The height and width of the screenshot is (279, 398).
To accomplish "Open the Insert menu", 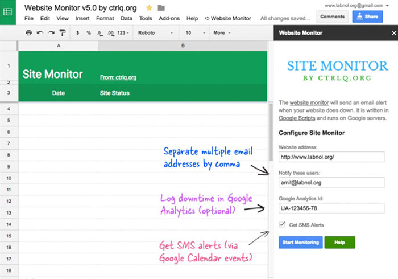I will 82,18.
